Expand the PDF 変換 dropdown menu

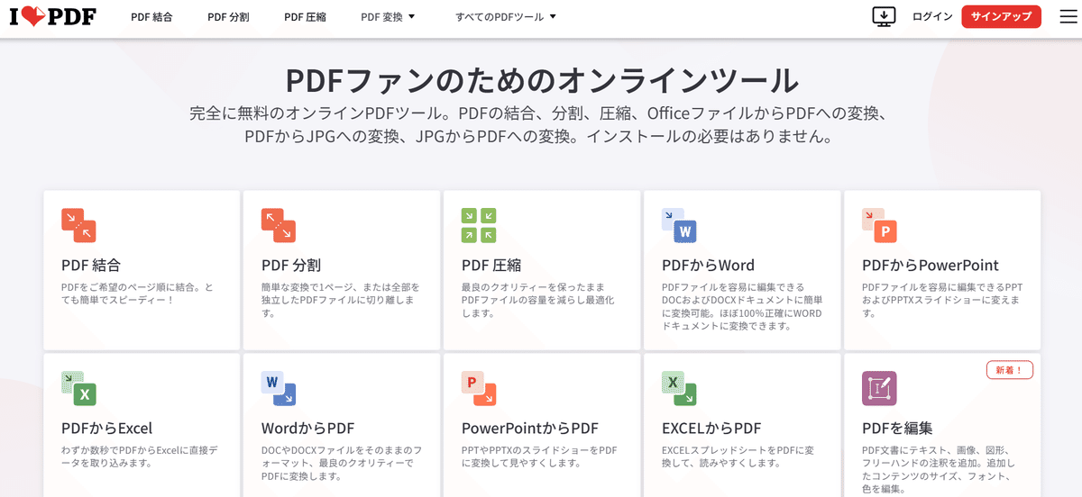click(388, 17)
